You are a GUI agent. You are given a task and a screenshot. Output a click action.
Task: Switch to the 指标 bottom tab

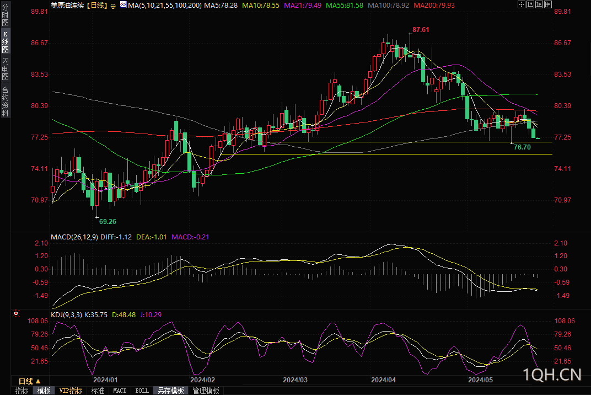(22, 391)
